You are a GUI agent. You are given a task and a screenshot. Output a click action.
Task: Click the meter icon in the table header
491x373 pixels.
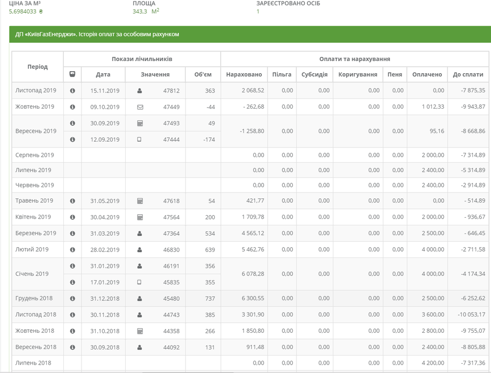click(x=72, y=75)
